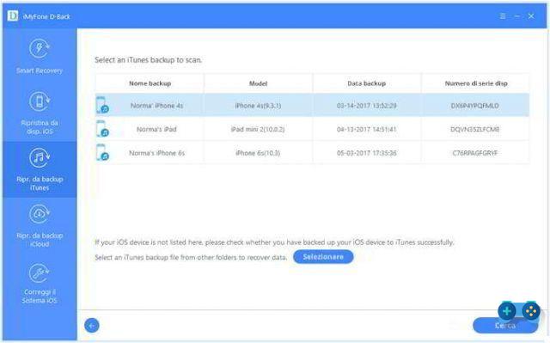Click the iMyFone D-Back logo icon
The image size is (550, 343).
point(13,15)
